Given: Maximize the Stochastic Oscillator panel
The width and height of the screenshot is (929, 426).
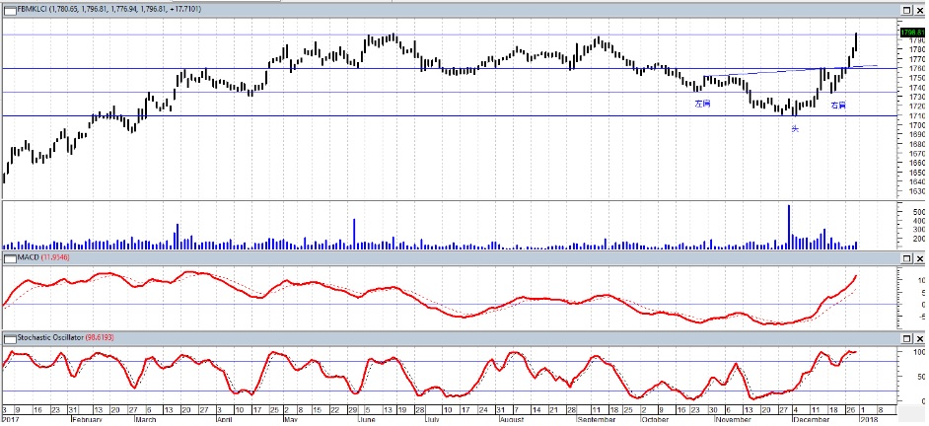Looking at the screenshot, I should (x=906, y=337).
